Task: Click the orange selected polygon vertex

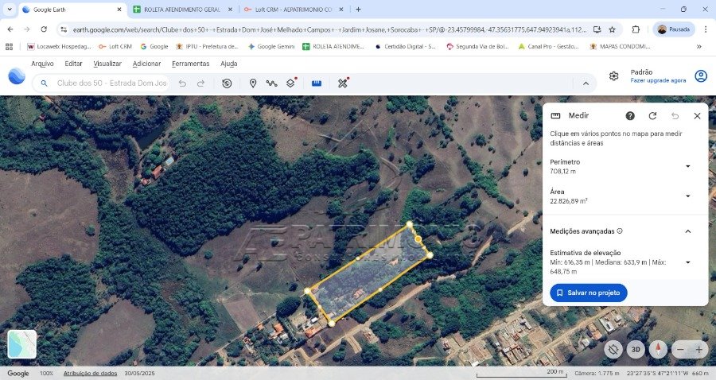Action: pyautogui.click(x=418, y=239)
